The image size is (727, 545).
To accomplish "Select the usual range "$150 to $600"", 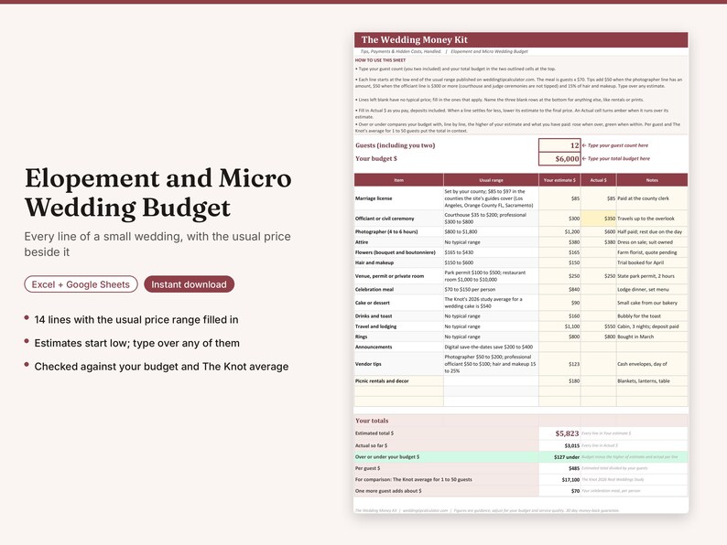I will coord(459,262).
